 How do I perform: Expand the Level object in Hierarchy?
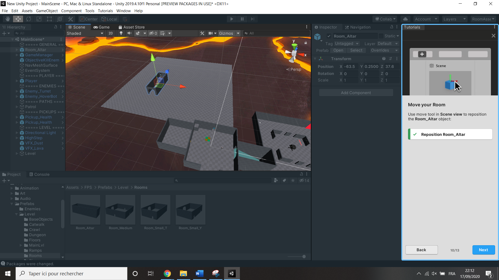[17, 153]
